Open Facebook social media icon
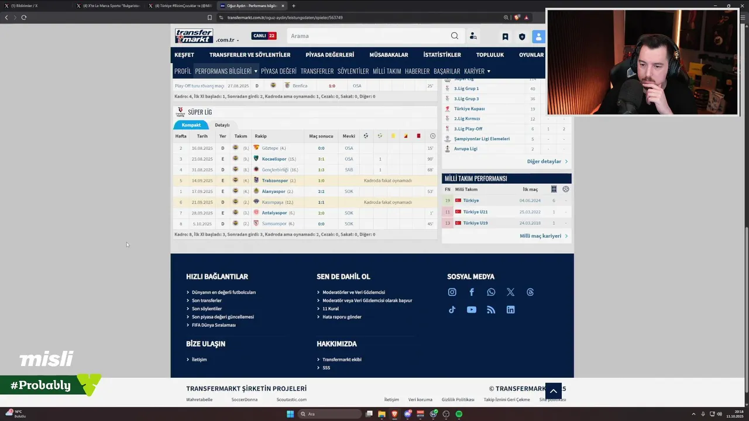 (472, 292)
